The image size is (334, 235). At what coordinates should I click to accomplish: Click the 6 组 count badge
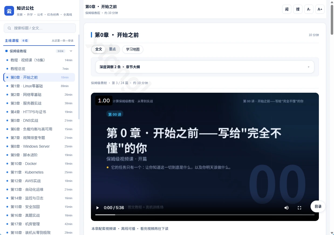pos(25,41)
